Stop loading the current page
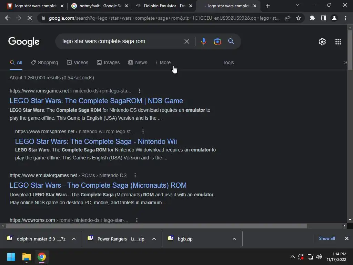The width and height of the screenshot is (353, 265). 30,18
